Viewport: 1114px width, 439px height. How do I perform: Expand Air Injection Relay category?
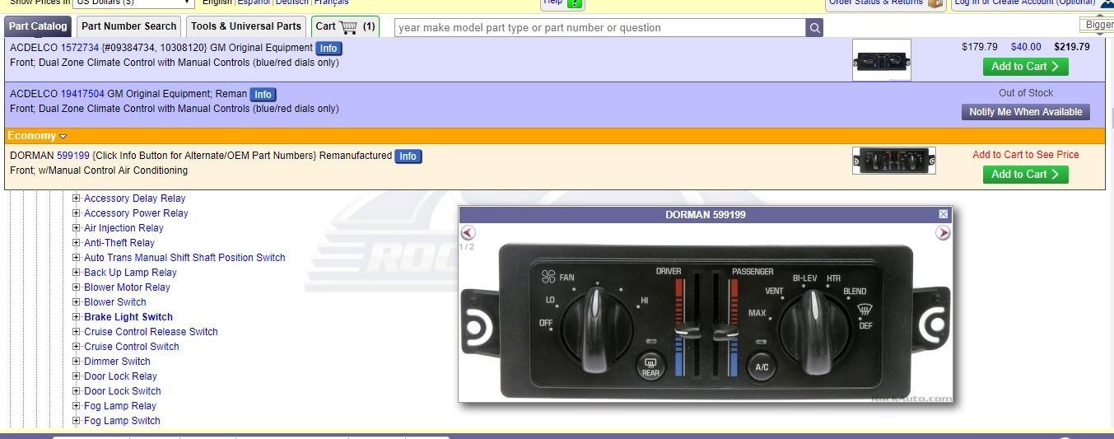(77, 228)
